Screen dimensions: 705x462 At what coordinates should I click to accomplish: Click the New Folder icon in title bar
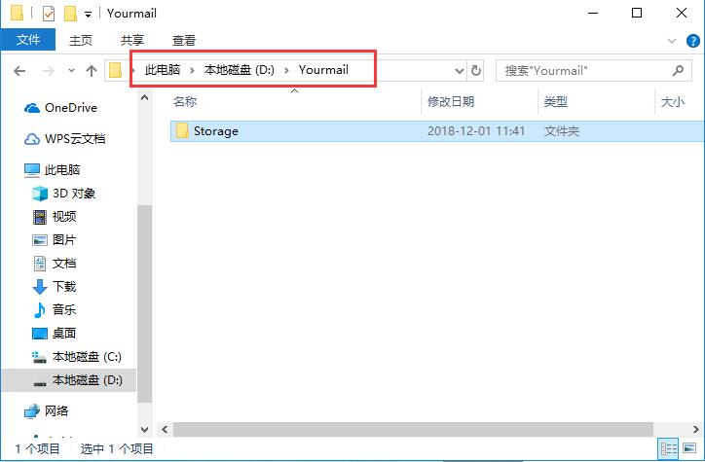[70, 14]
